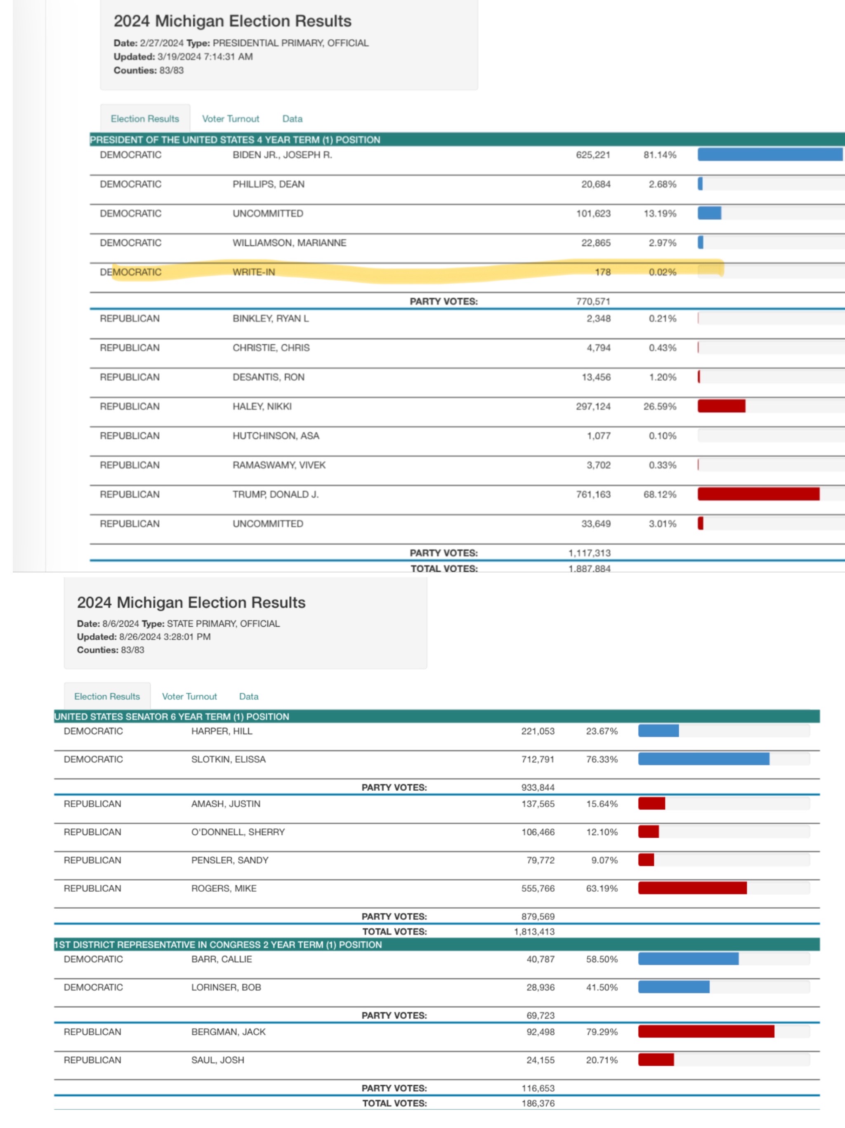Click the Haley, Nikki percentage bar

tap(721, 406)
